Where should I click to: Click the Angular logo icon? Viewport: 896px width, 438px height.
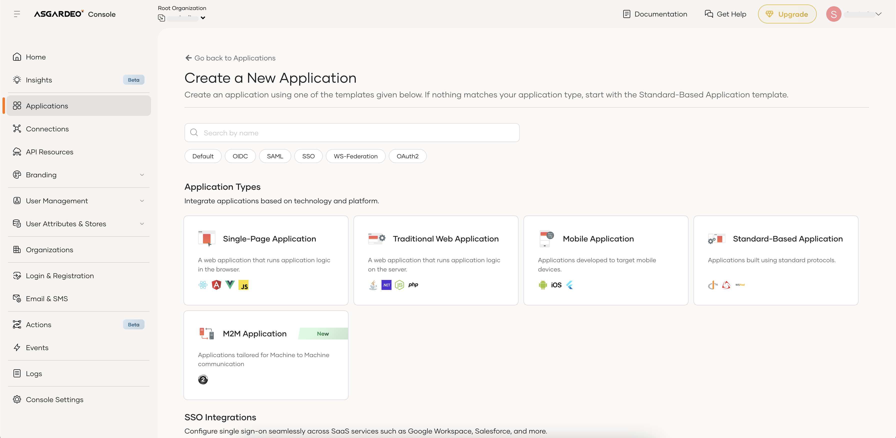[216, 285]
